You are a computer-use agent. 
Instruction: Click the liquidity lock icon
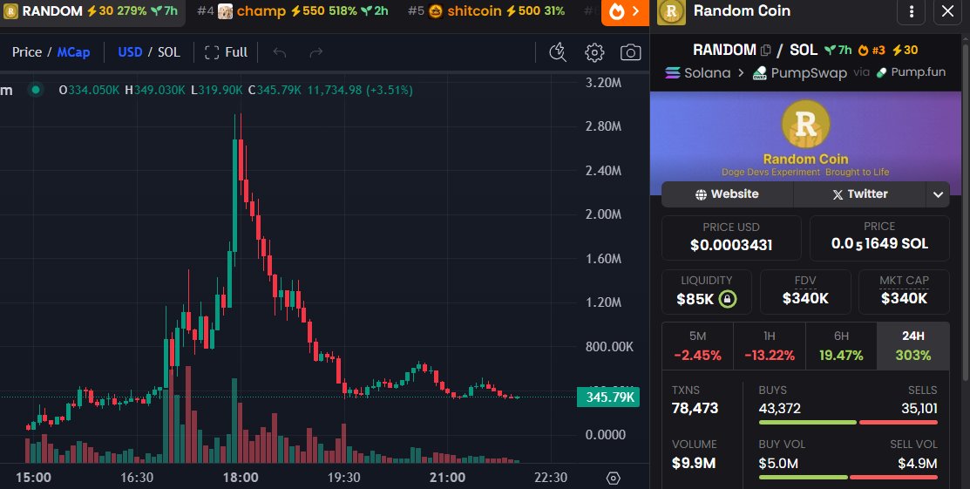click(x=728, y=300)
